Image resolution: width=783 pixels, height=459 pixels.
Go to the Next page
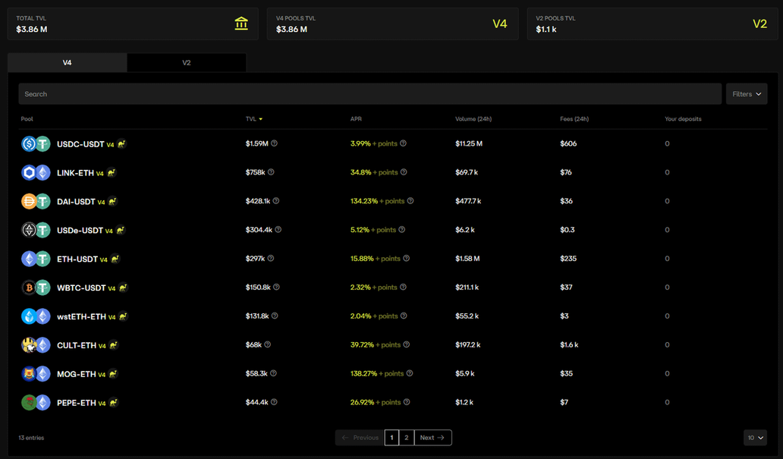point(432,438)
